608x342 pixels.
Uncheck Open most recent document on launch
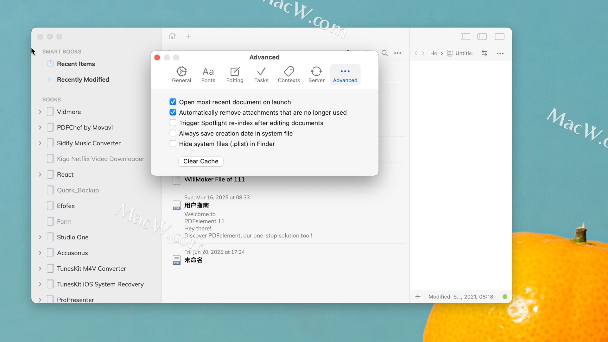pos(173,102)
